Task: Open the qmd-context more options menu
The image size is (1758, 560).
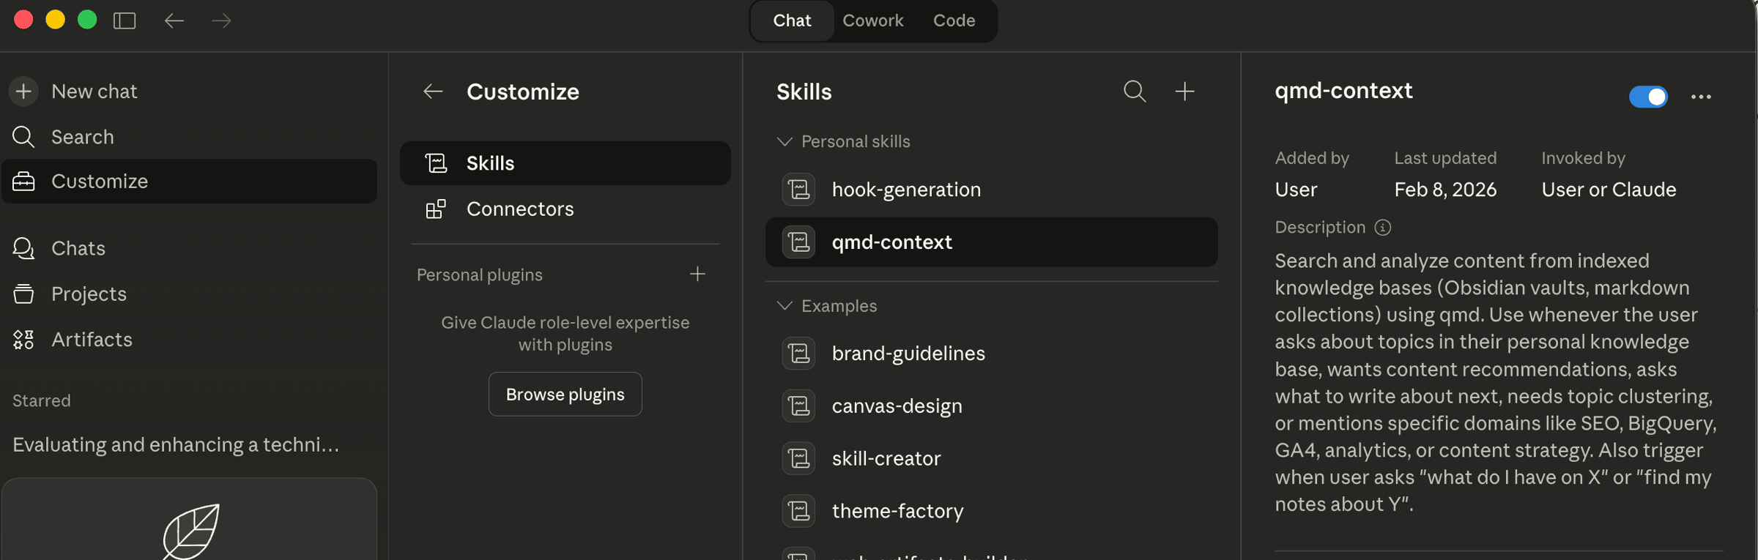Action: (x=1701, y=97)
